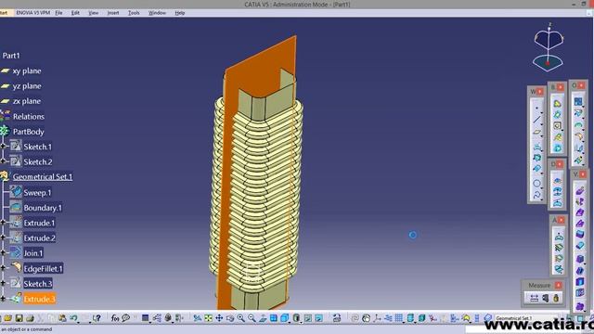
Task: Open the Tools menu
Action: 134,13
